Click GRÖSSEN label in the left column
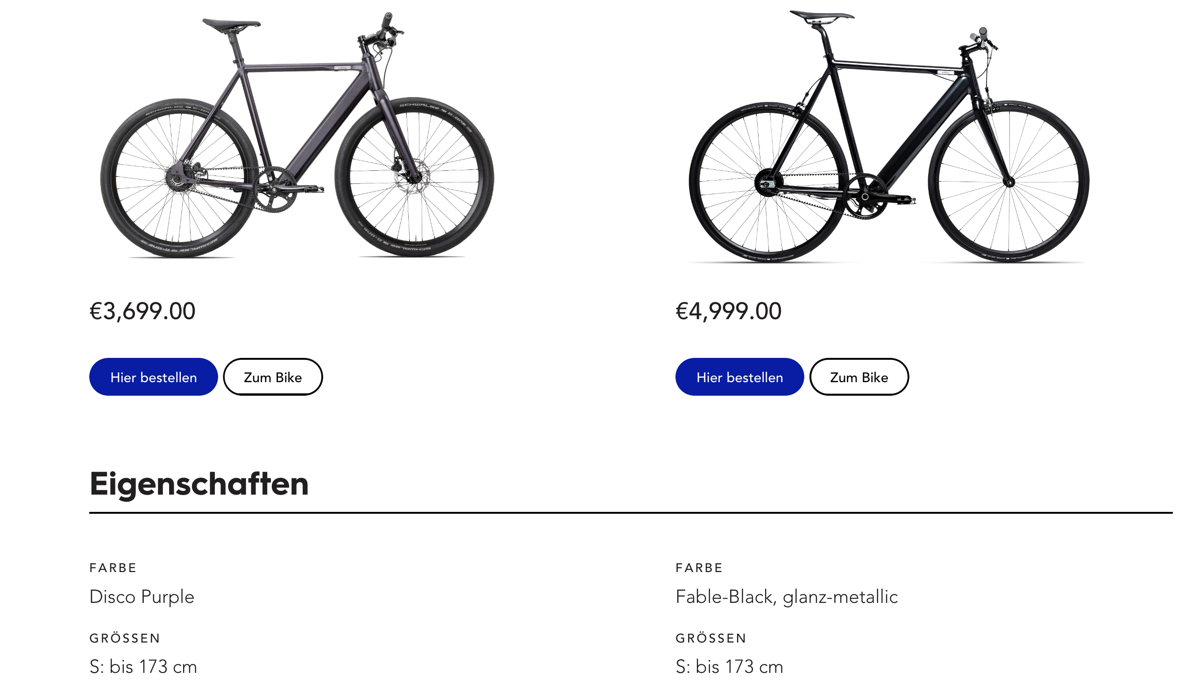Screen dimensions: 1192x685 tap(125, 638)
